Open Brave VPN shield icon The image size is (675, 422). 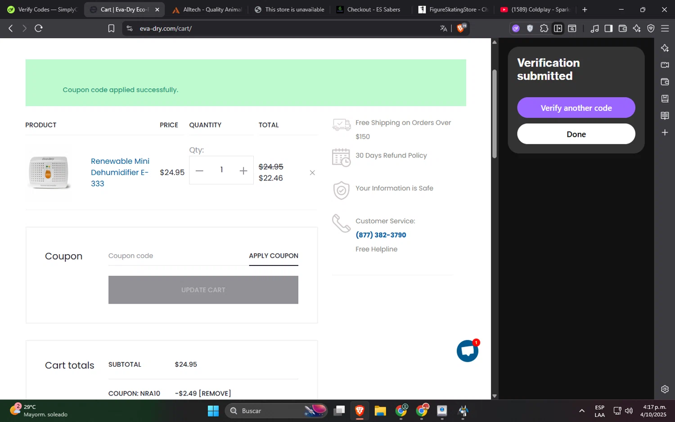[x=651, y=28]
